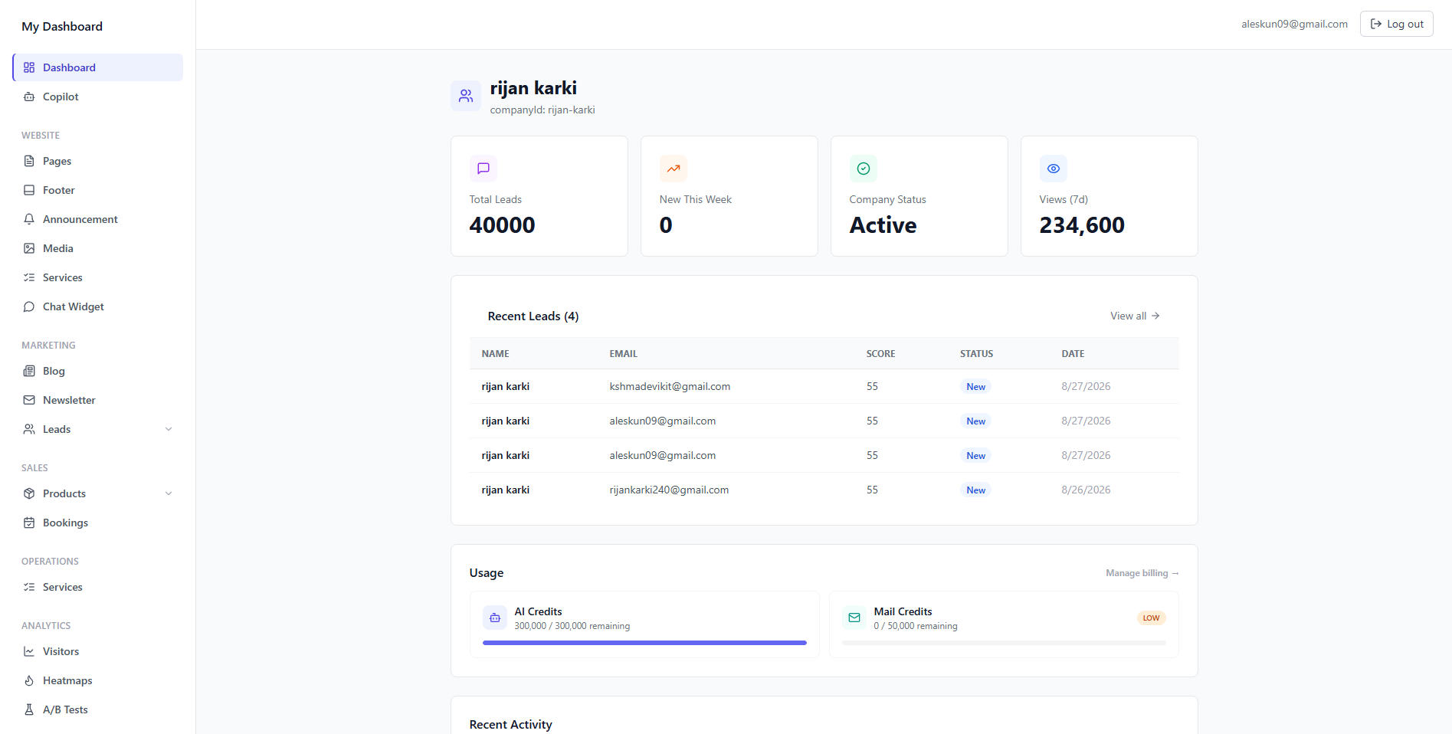Click the aleskun09@gmail.com account label in header
The image size is (1452, 734).
tap(1294, 24)
